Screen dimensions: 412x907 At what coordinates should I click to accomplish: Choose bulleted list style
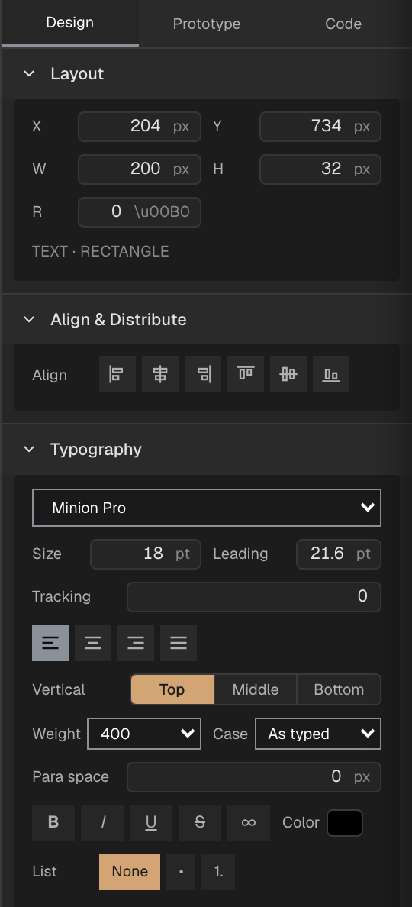[181, 872]
